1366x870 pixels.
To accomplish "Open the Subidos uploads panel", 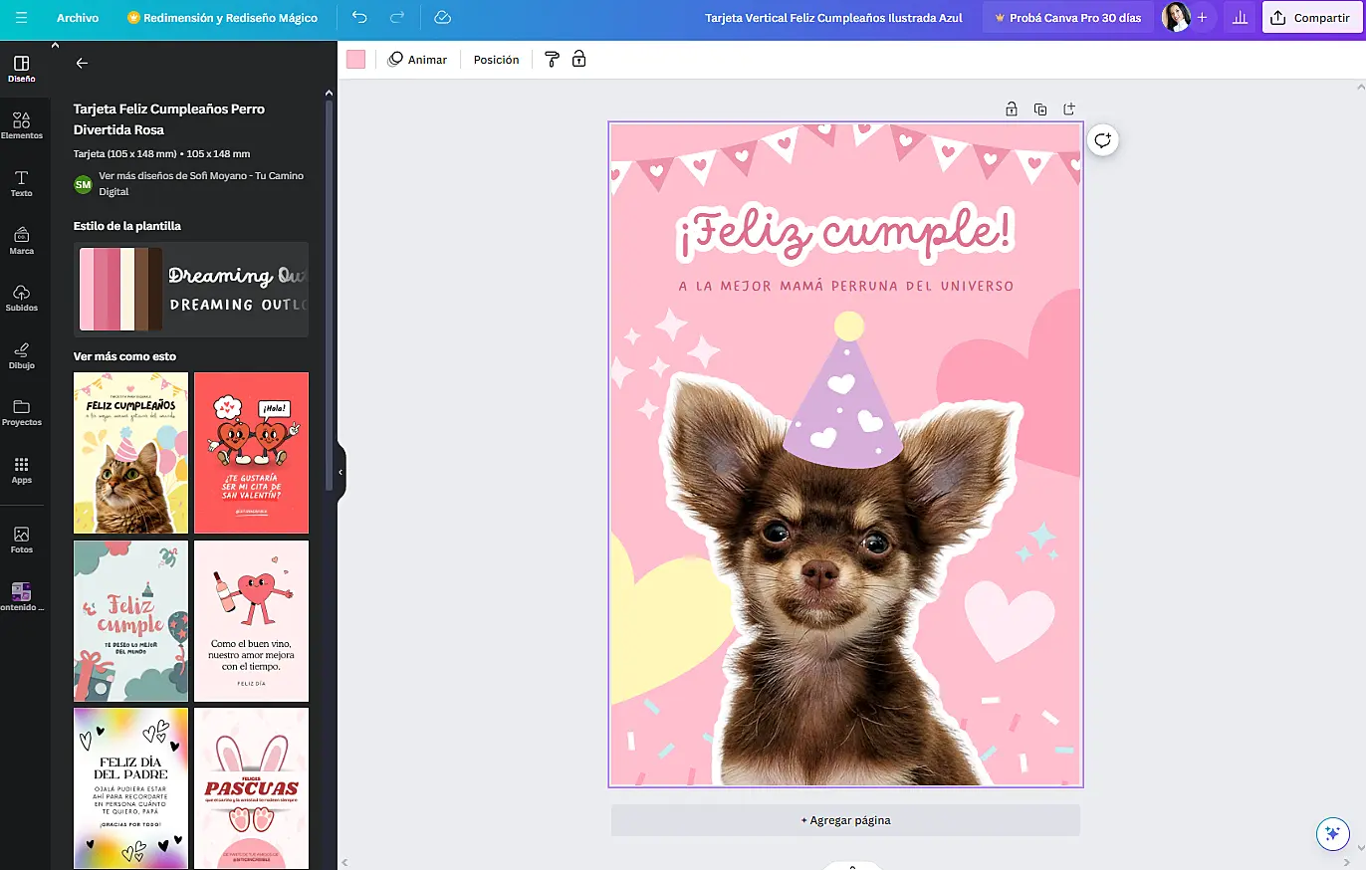I will click(22, 297).
